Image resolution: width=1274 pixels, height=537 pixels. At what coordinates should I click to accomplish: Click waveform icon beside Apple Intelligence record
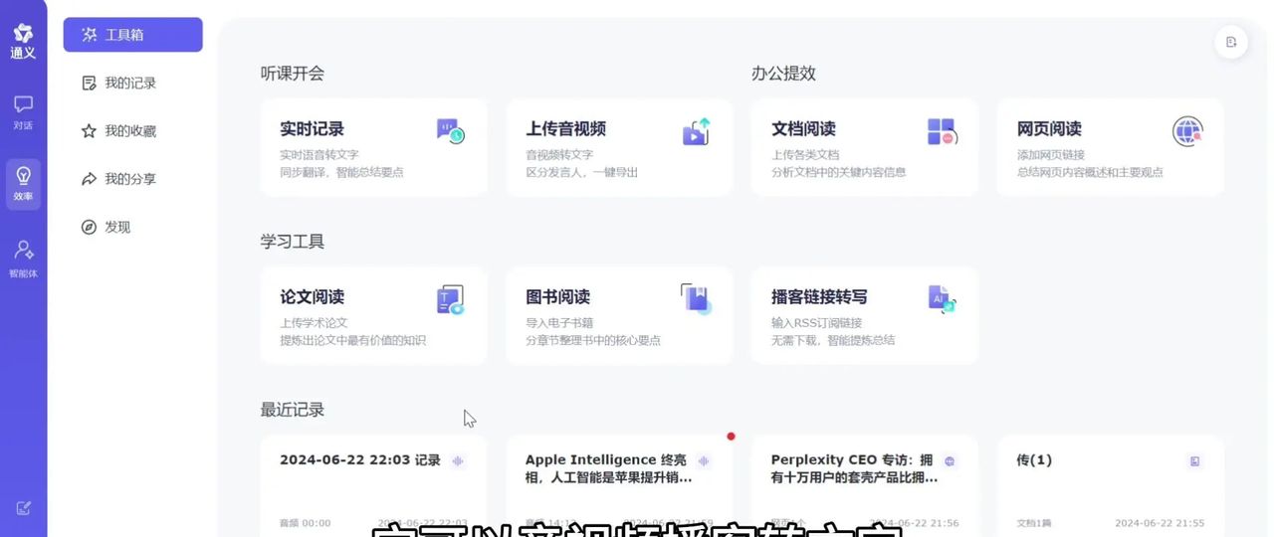(704, 460)
